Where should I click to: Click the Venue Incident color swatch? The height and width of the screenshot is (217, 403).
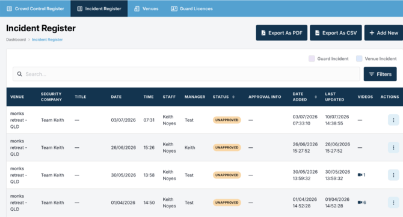(x=359, y=58)
